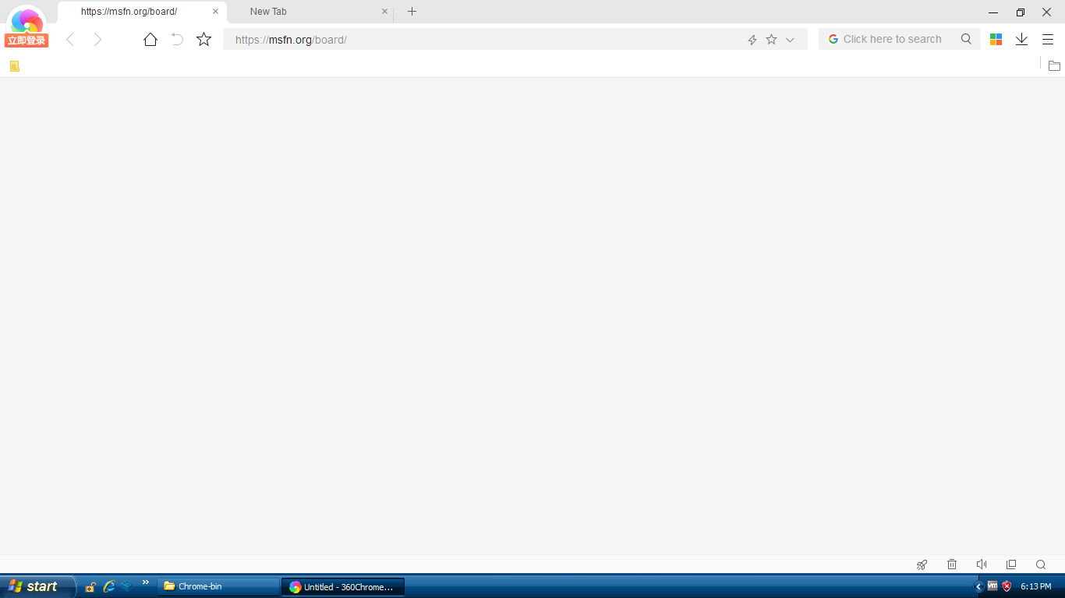Expand hidden system tray icons arrow
This screenshot has height=598, width=1065.
click(x=978, y=586)
